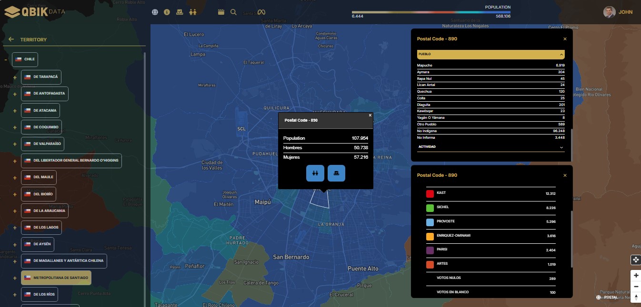This screenshot has width=641, height=307.
Task: Expand the Actividad section
Action: (x=562, y=147)
